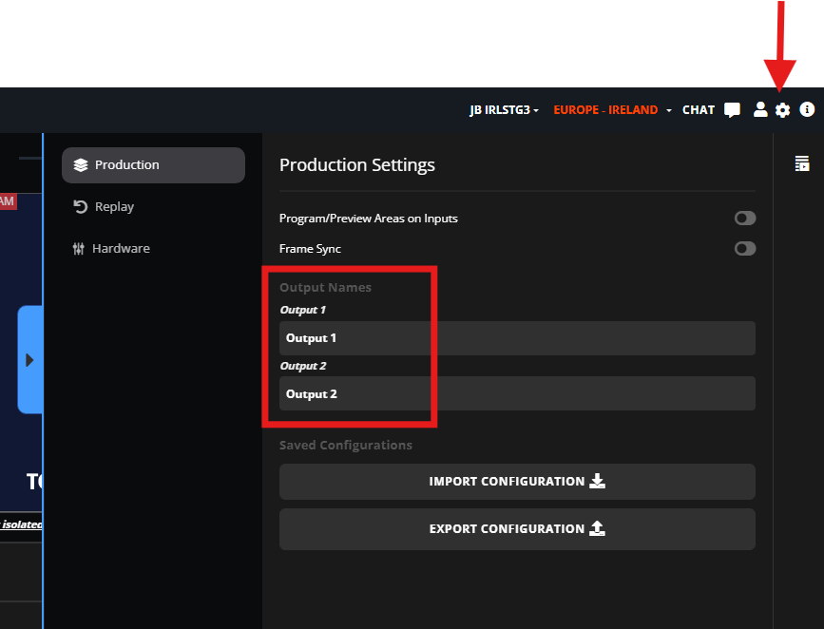Click the Replay arrow icon
This screenshot has height=629, width=824.
point(81,206)
